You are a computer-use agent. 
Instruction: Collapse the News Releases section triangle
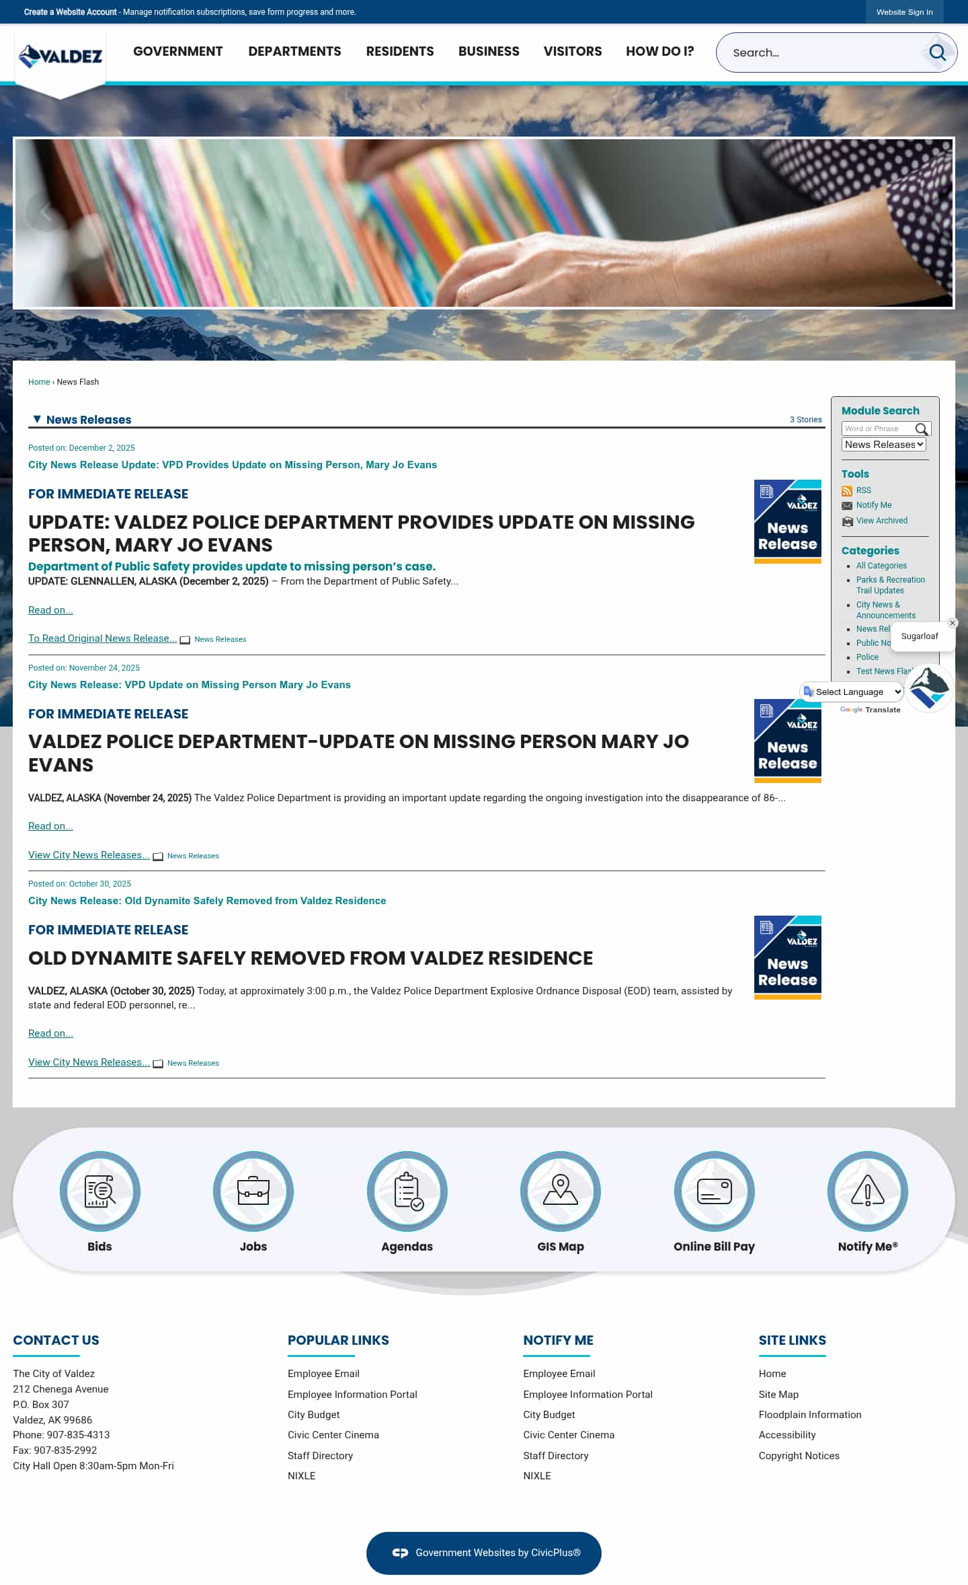(37, 419)
